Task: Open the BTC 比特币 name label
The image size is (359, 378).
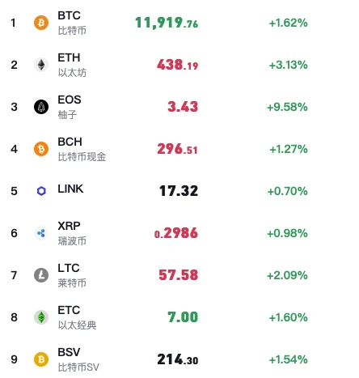Action: (x=72, y=23)
